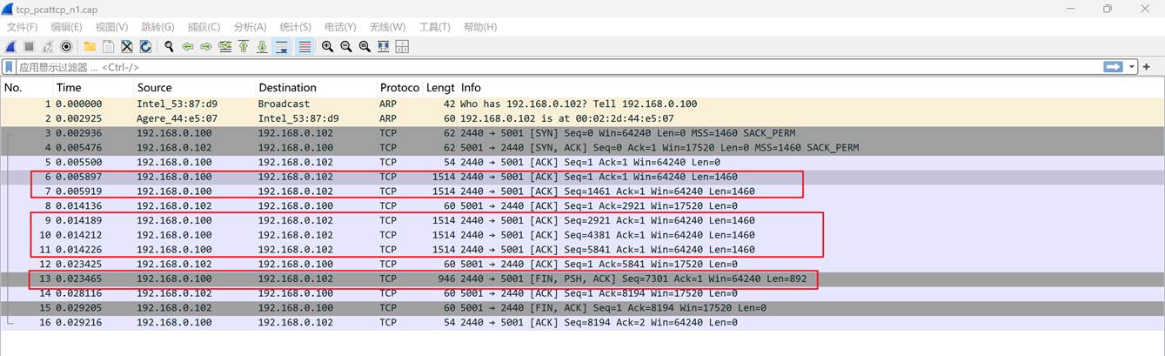1165x356 pixels.
Task: Select packet 9 with Seq=2921
Action: coord(581,220)
